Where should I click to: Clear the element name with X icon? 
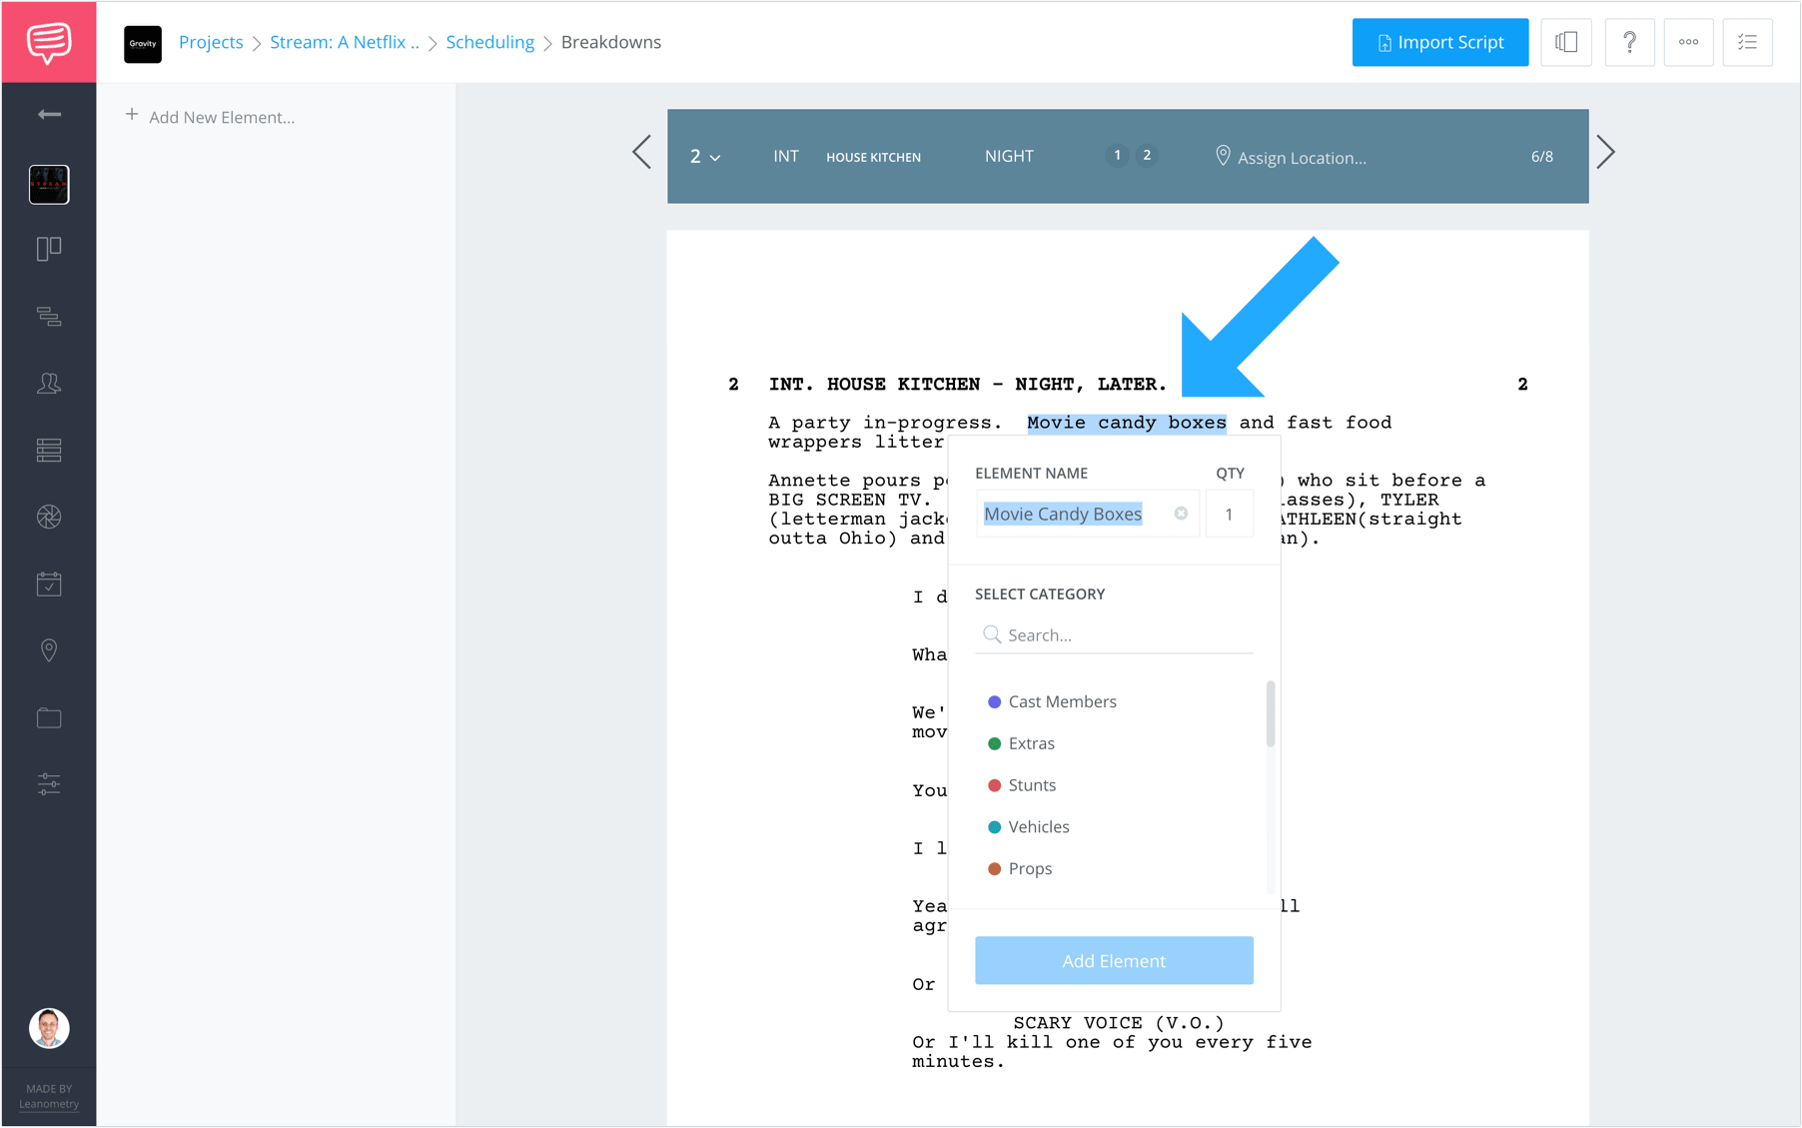(x=1181, y=514)
